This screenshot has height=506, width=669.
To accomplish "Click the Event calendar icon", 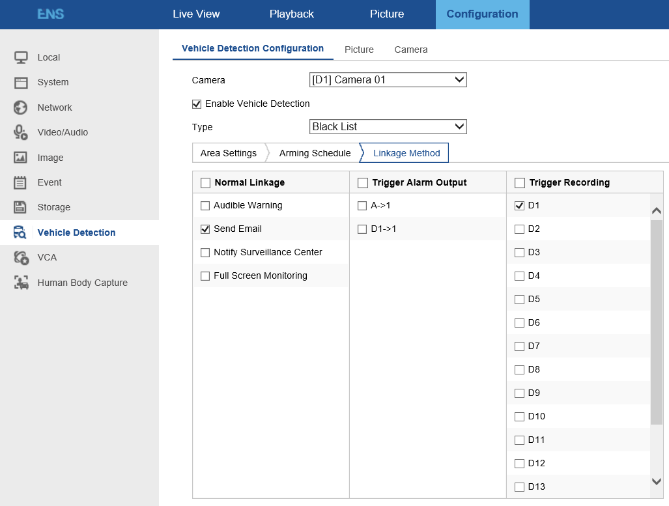I will (x=21, y=182).
